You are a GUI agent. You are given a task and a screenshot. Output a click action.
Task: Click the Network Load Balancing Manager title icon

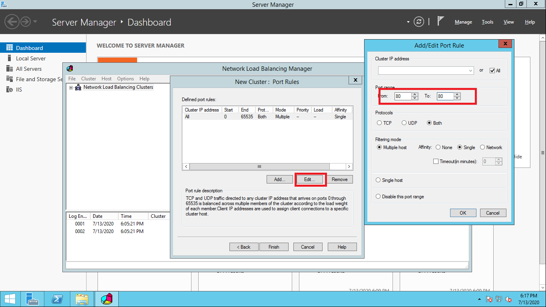[70, 68]
